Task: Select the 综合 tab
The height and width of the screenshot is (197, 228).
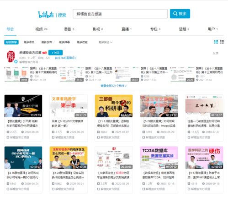Action: point(10,29)
